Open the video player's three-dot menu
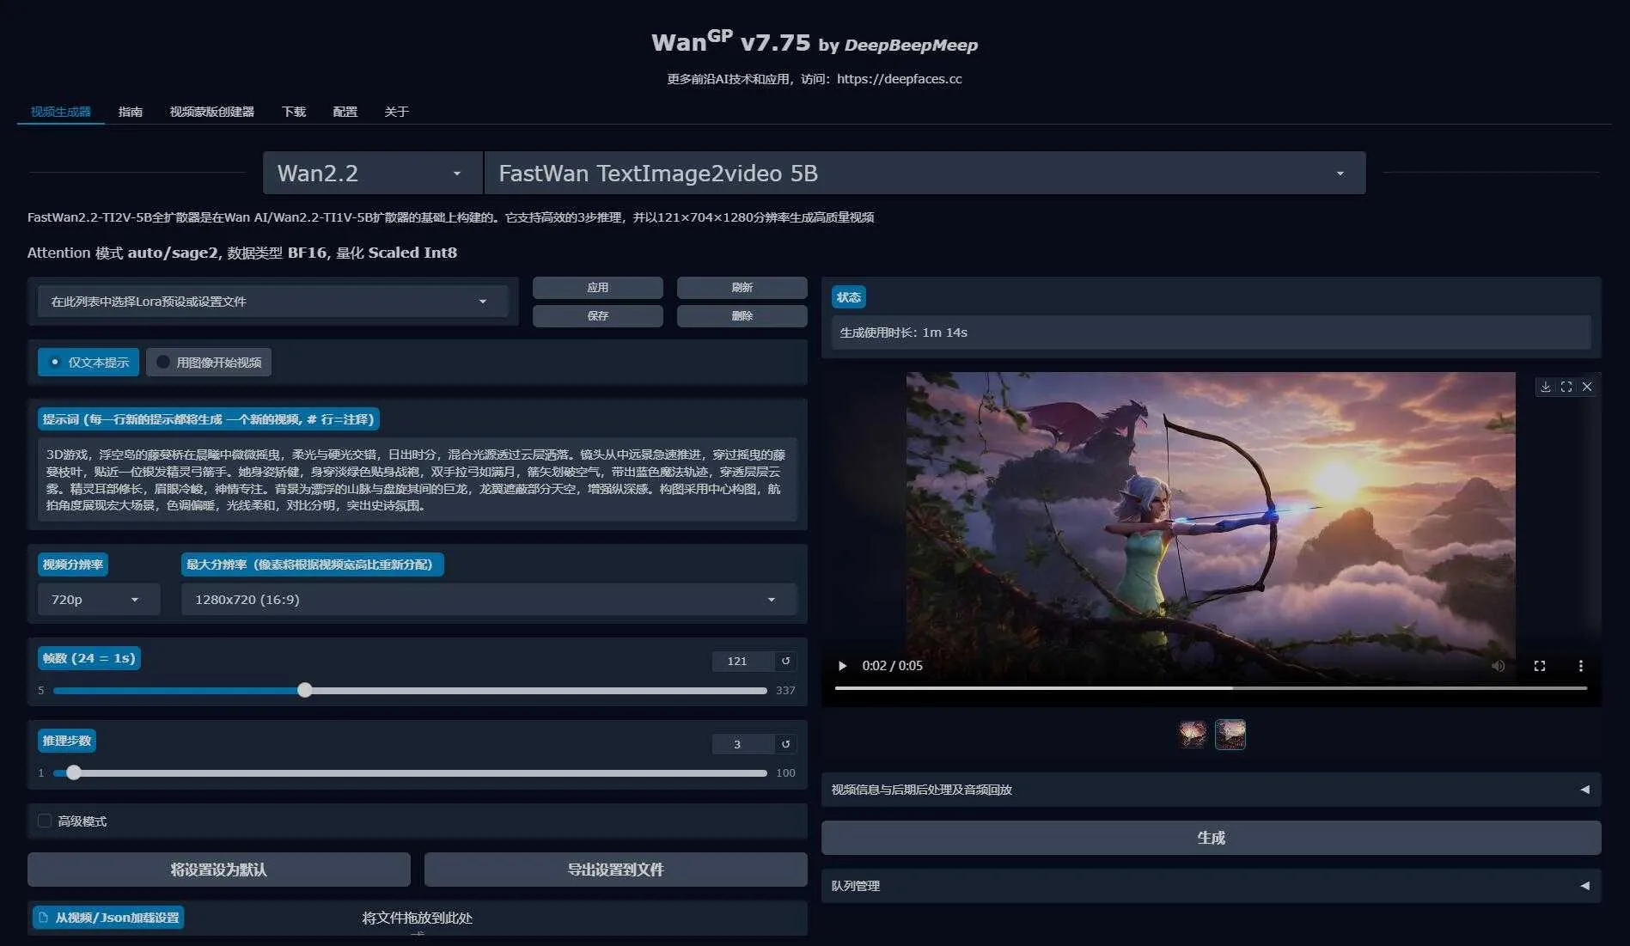 point(1580,666)
